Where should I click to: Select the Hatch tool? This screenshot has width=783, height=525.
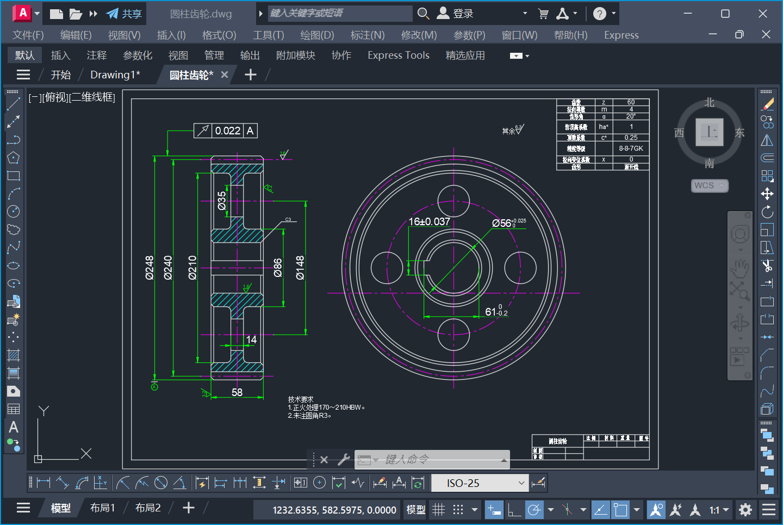(13, 355)
